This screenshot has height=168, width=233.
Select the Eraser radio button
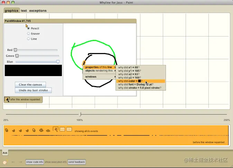28,34
